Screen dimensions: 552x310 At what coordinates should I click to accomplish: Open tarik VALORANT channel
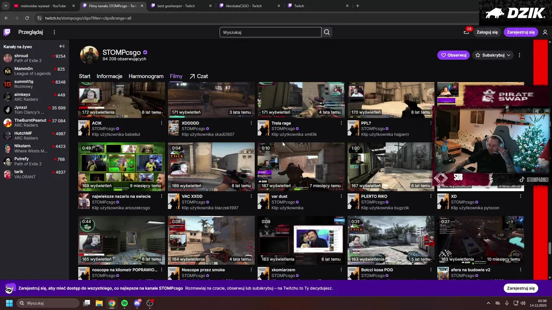[34, 174]
